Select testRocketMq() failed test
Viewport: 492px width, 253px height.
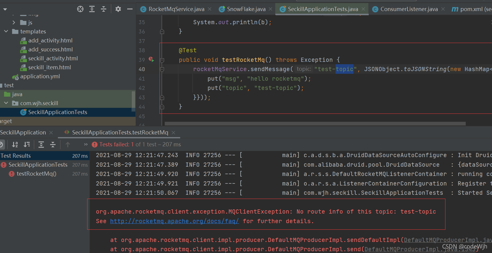(45, 174)
